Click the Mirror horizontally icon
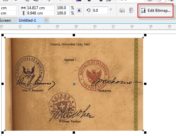The height and width of the screenshot is (136, 176). (122, 11)
